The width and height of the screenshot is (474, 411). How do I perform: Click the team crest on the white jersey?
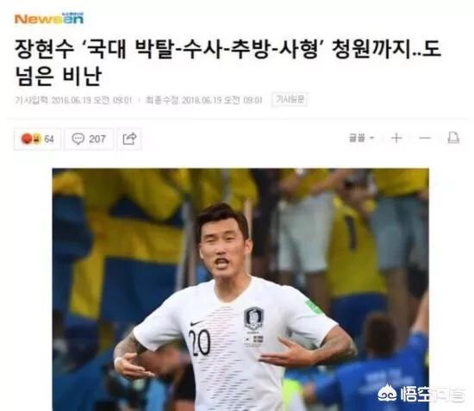253,318
